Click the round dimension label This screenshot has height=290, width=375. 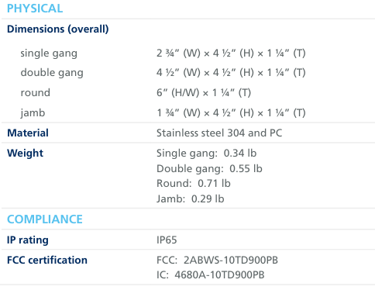pos(36,93)
